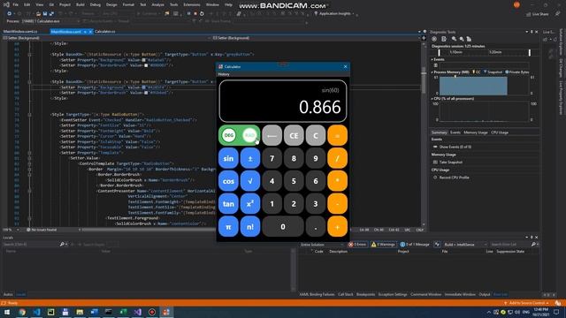
Task: Open the Application Insights dropdown
Action: pos(336,14)
